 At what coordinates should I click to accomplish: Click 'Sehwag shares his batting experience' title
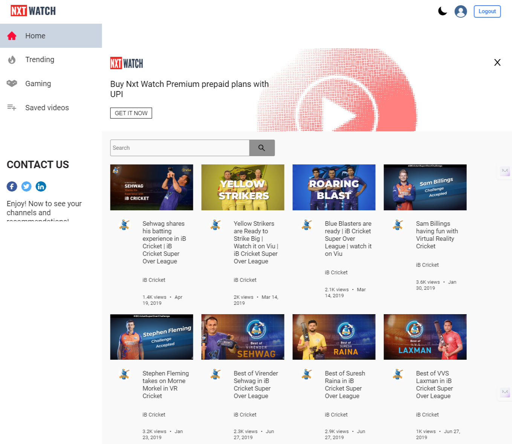click(164, 242)
